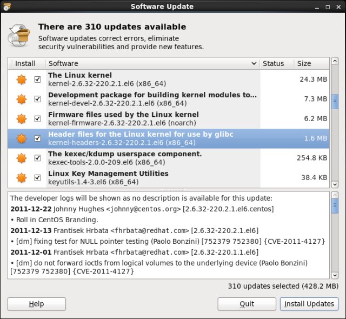Click the 254.8 KB size cell
346x319 pixels.
pyautogui.click(x=312, y=158)
